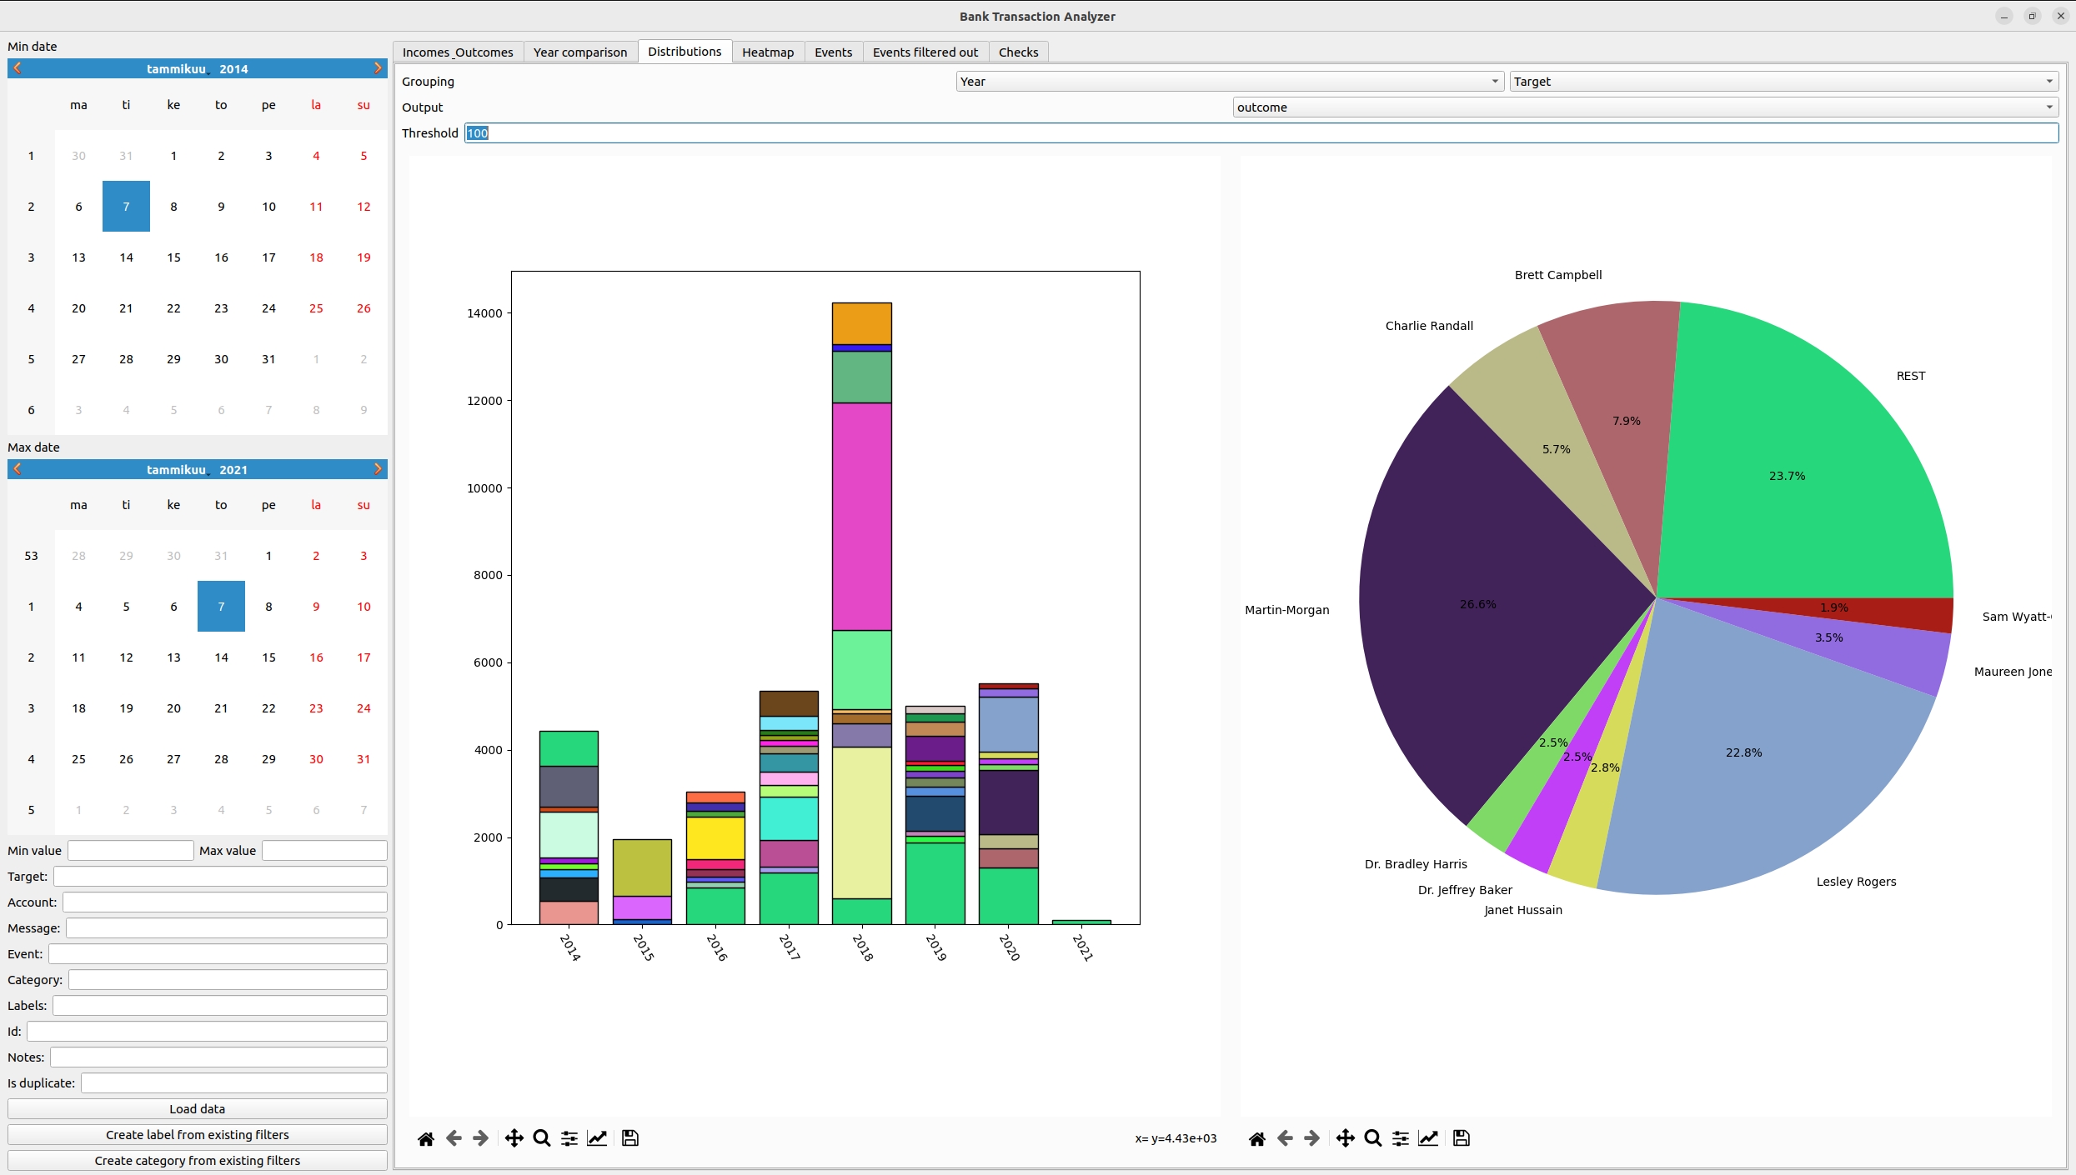Open the Target grouping dropdown
Image resolution: width=2076 pixels, height=1175 pixels.
tap(1783, 82)
